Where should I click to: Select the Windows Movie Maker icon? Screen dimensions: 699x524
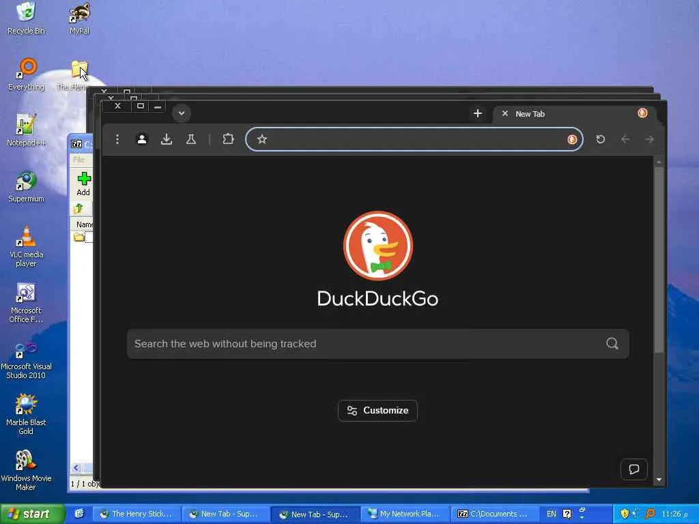point(26,471)
